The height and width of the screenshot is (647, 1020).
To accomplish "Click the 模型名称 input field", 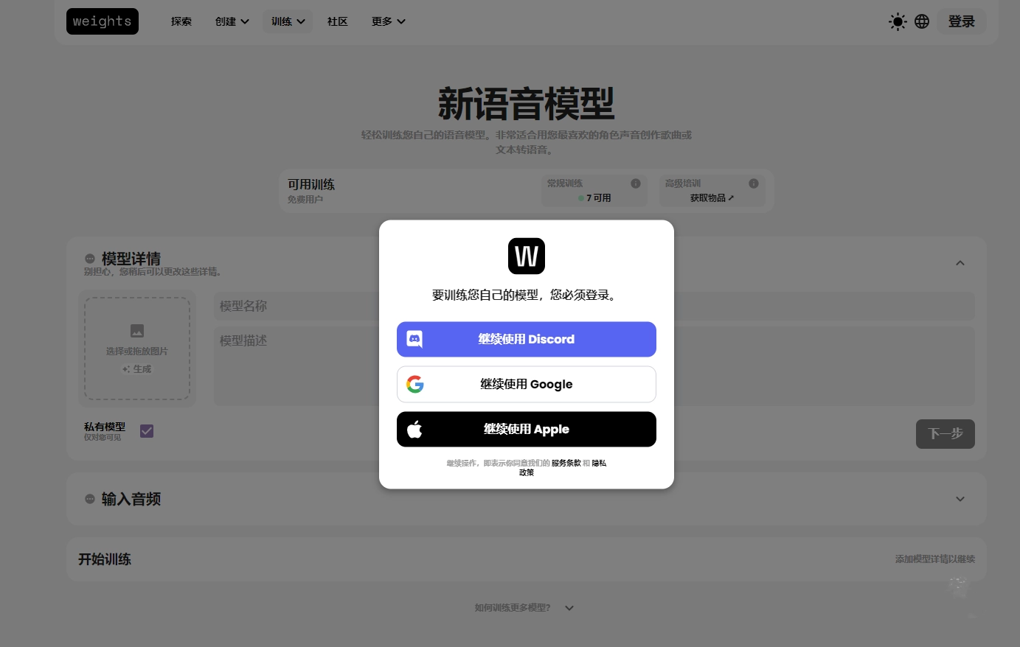I will [295, 306].
